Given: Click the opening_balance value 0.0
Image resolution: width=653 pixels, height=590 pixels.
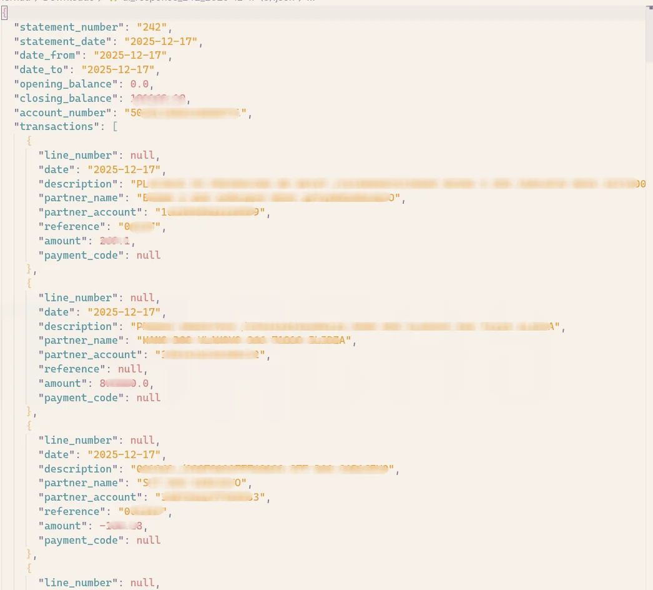Looking at the screenshot, I should [139, 83].
